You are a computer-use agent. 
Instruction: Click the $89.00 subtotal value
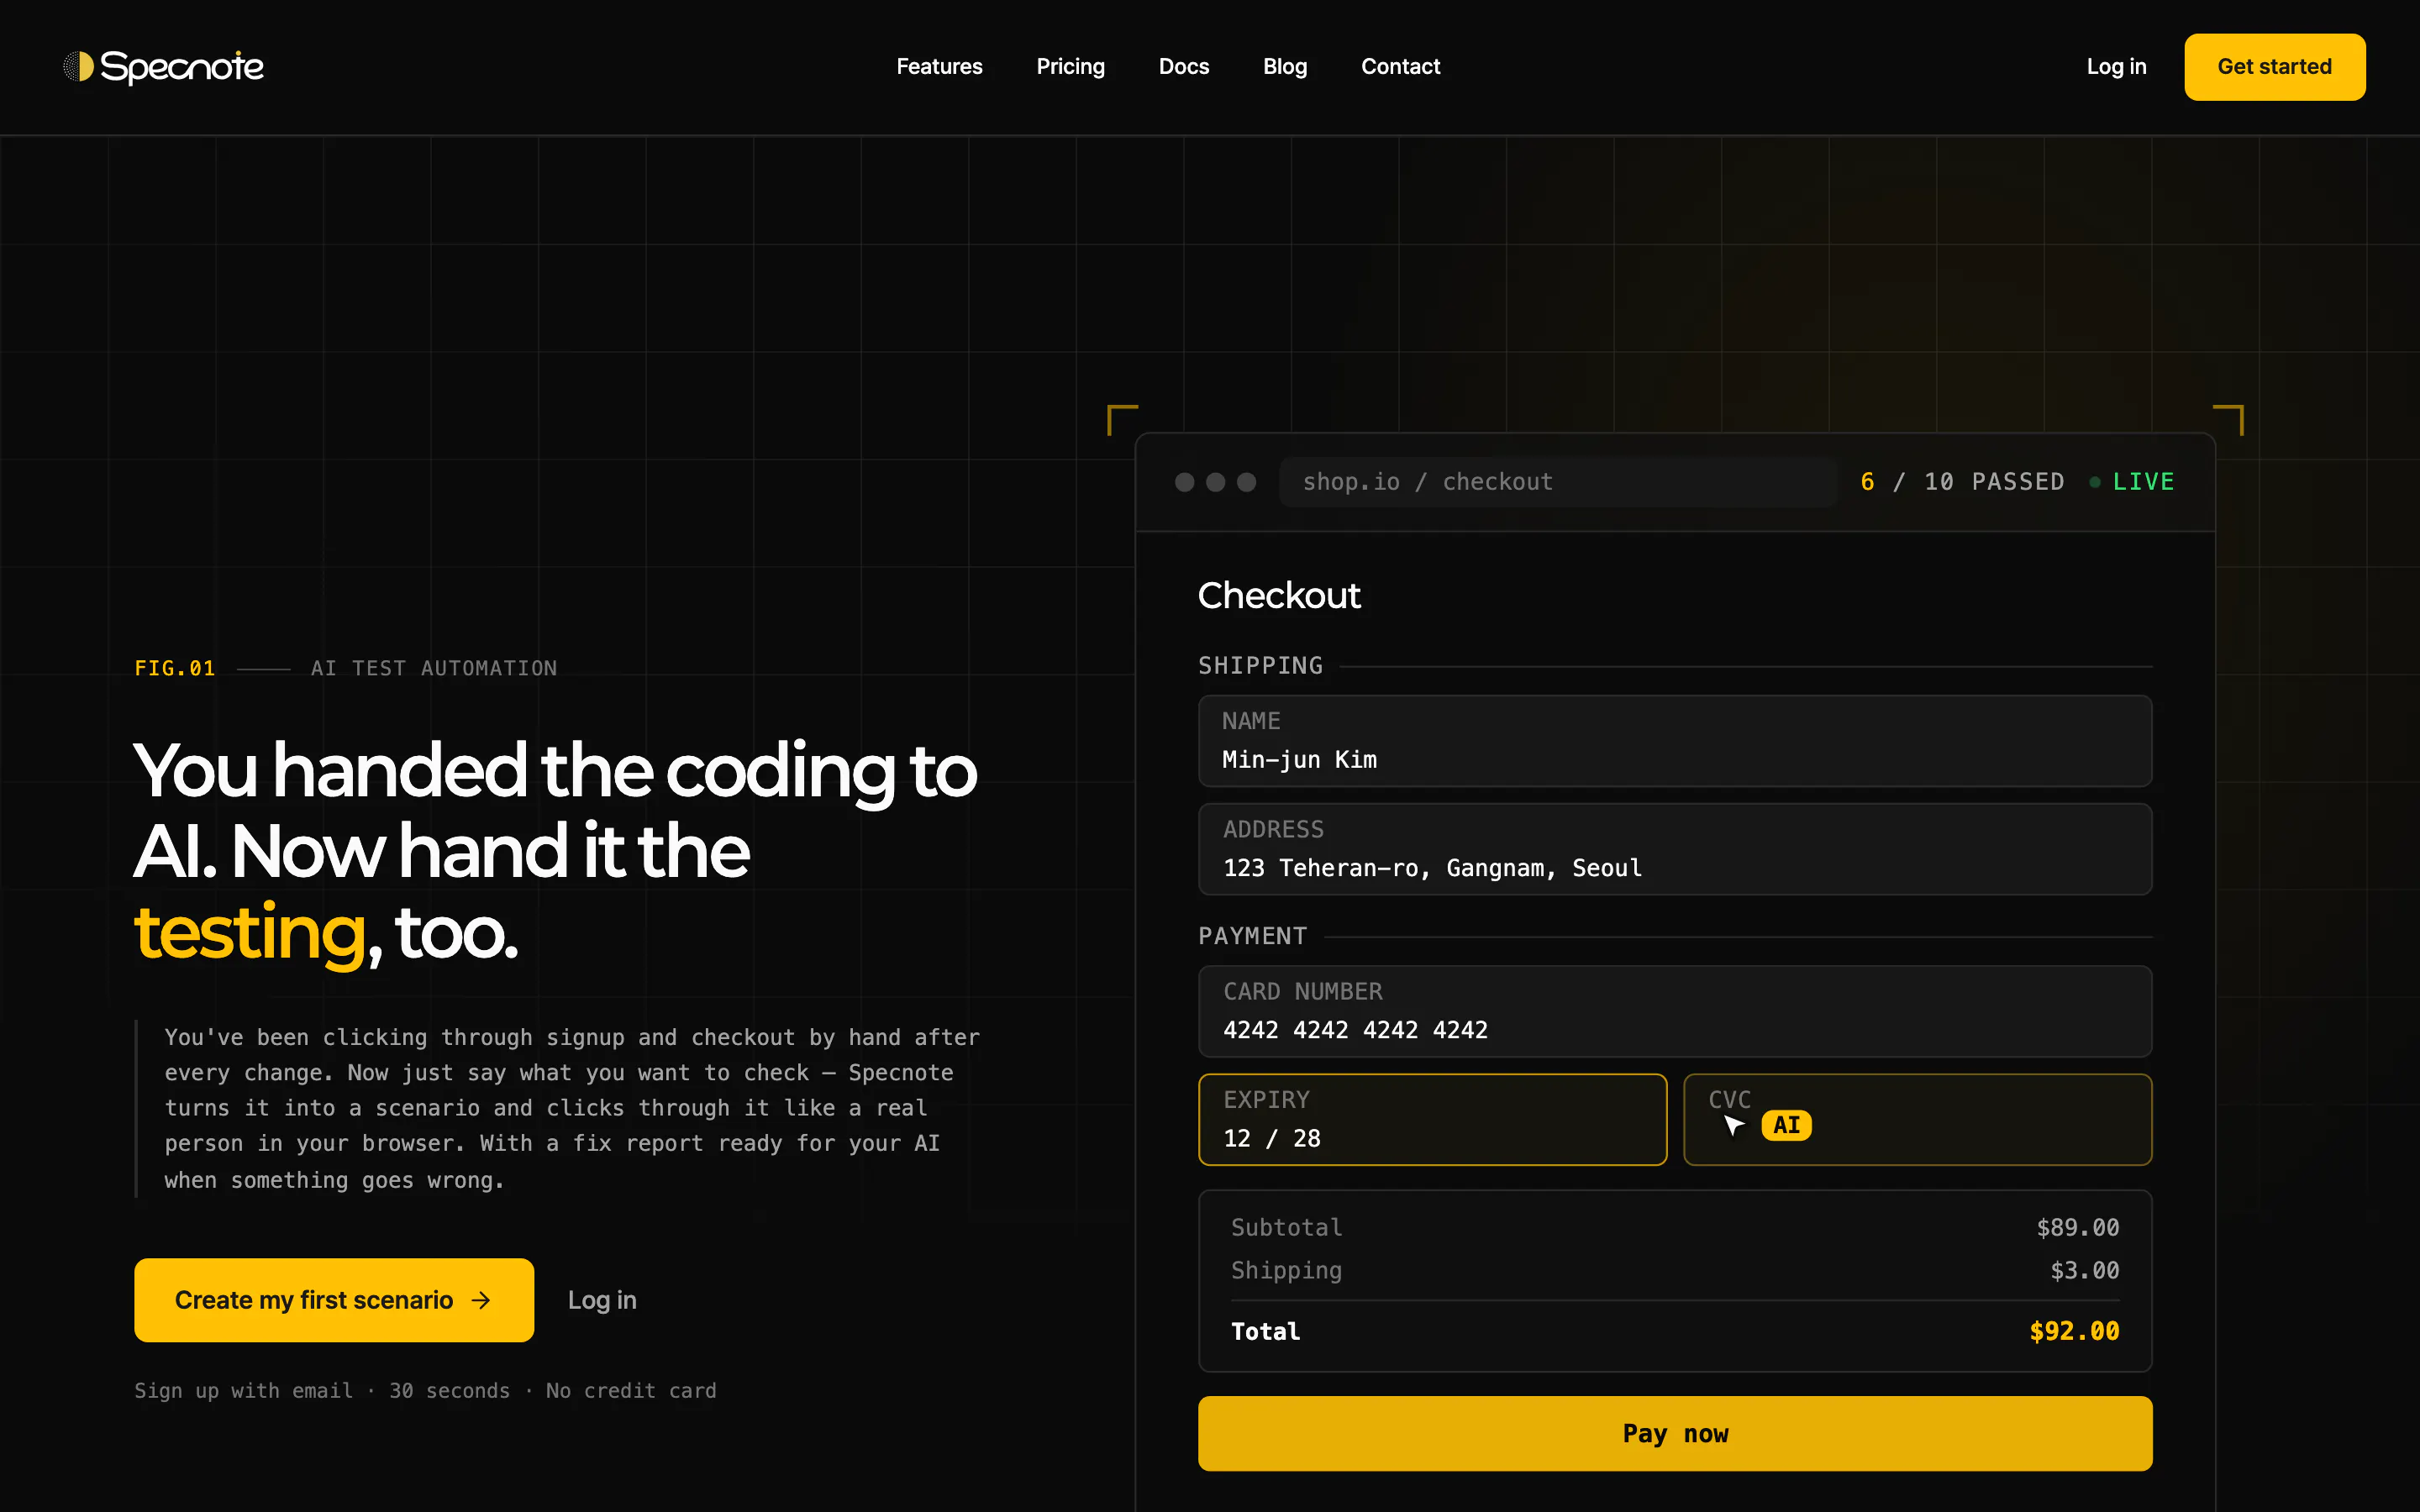2078,1227
